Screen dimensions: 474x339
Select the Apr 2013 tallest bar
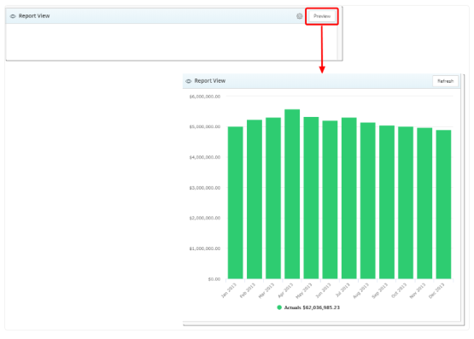coord(292,194)
